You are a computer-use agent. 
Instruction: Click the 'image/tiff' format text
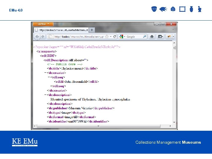[71, 117]
